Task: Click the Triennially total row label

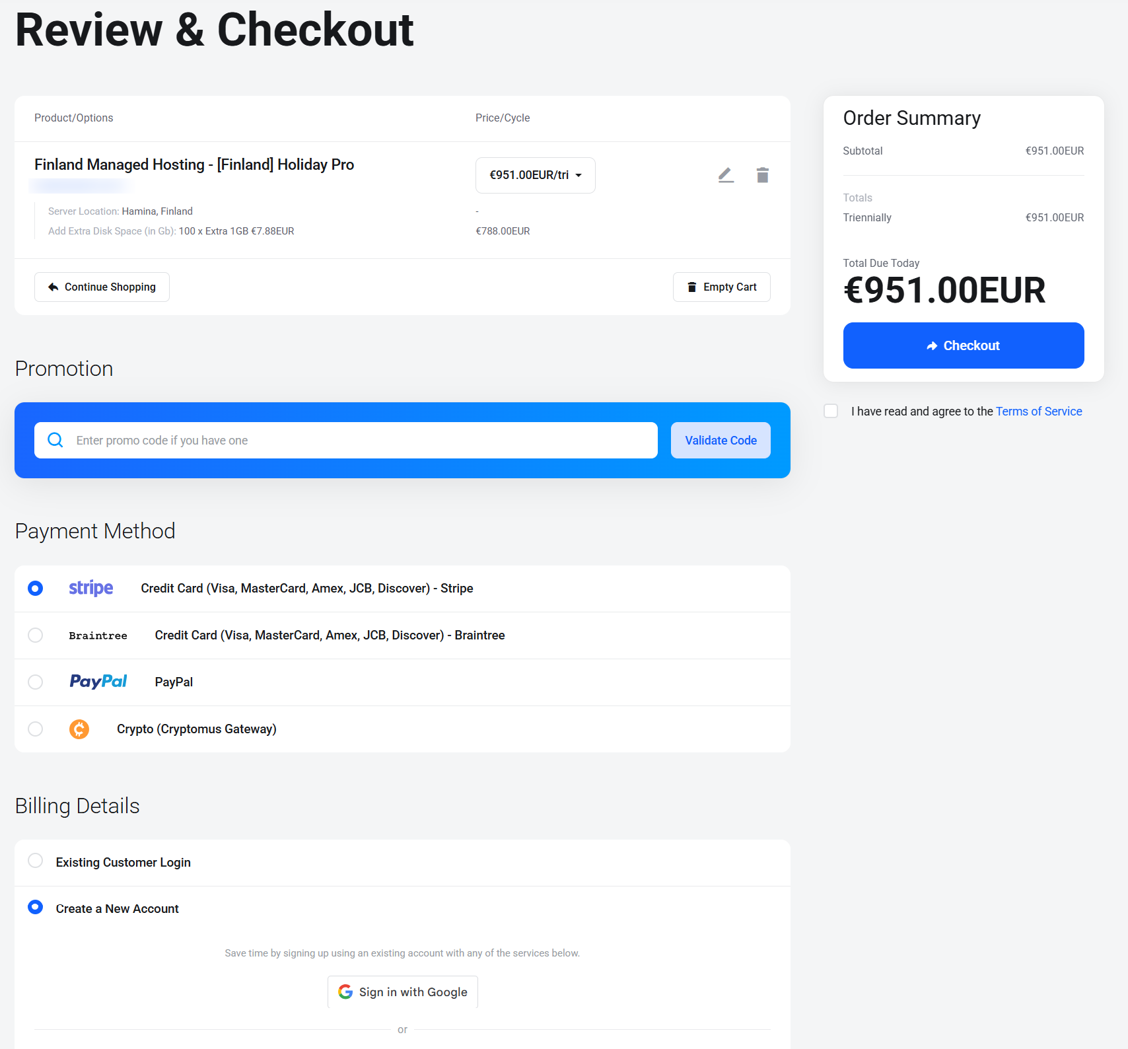Action: (x=867, y=217)
